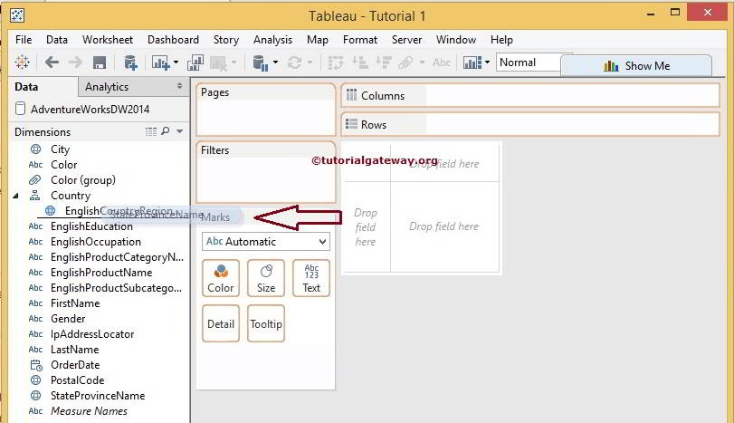Select the EnglishEducation field

pos(91,226)
